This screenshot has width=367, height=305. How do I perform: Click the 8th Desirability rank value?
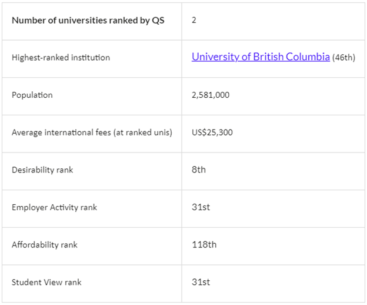199,170
